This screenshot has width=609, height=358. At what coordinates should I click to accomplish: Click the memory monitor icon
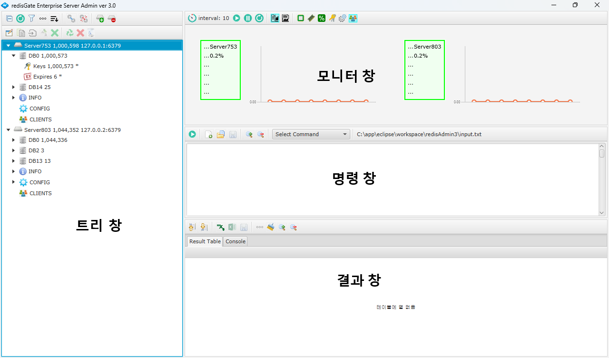point(311,18)
